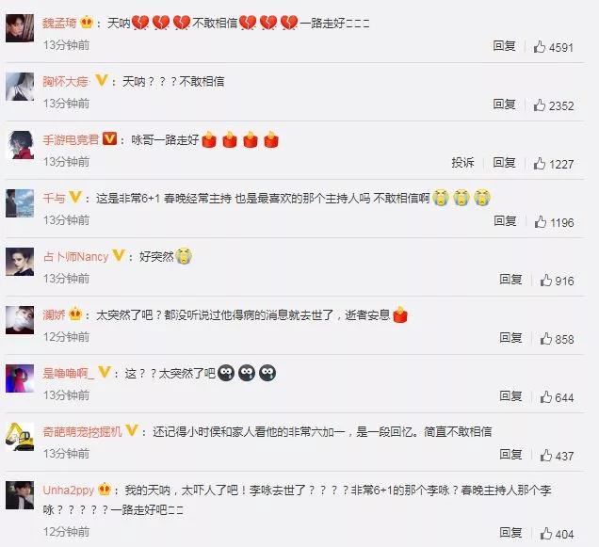Image resolution: width=599 pixels, height=547 pixels.
Task: Open 澜娇's user profile name
Action: (54, 315)
